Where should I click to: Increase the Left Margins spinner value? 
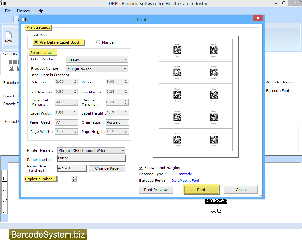click(x=75, y=90)
